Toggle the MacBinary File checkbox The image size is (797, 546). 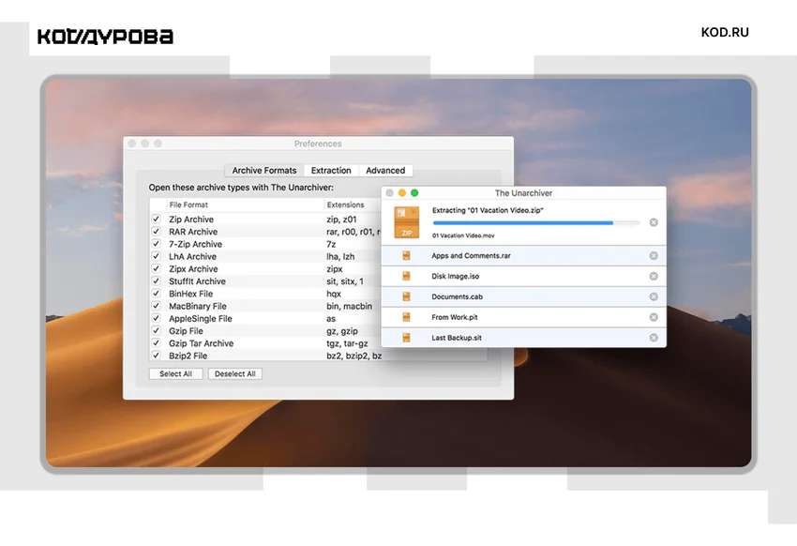click(x=156, y=306)
